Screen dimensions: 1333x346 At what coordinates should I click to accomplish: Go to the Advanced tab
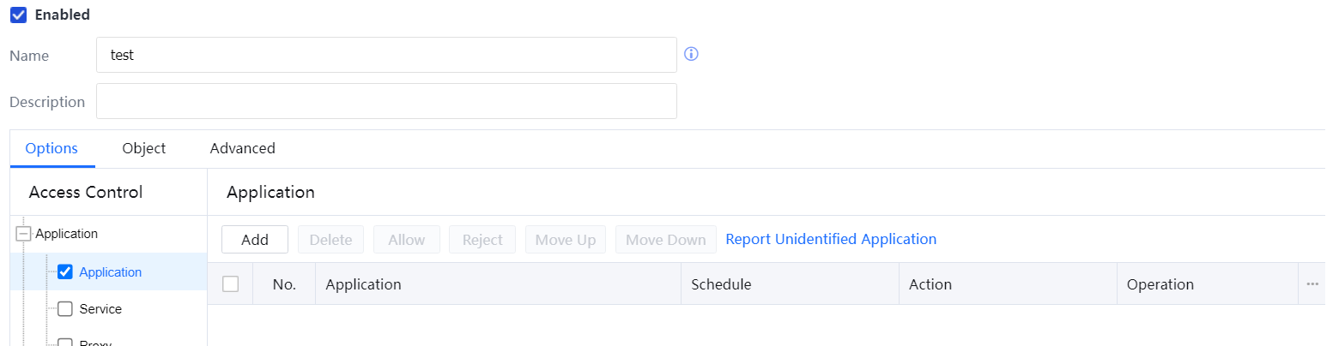[x=242, y=148]
